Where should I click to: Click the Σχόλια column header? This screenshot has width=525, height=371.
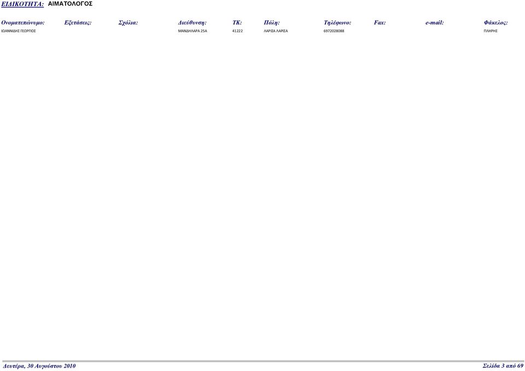(x=128, y=23)
